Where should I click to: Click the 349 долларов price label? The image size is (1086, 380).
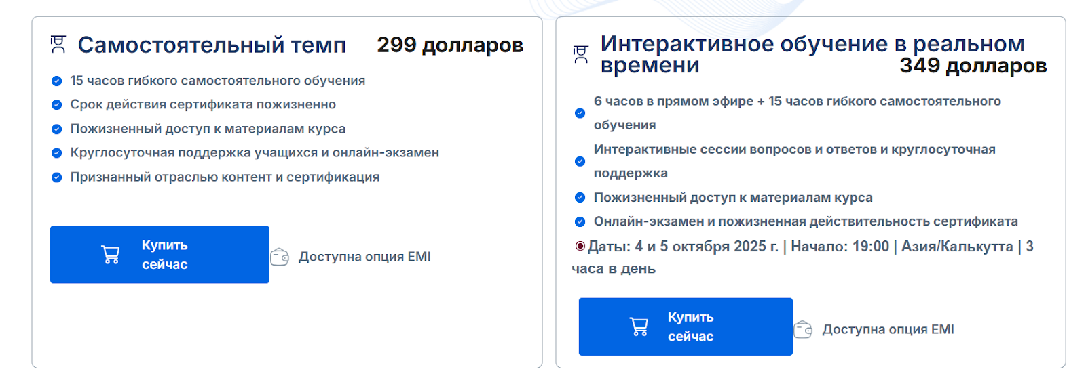(973, 66)
